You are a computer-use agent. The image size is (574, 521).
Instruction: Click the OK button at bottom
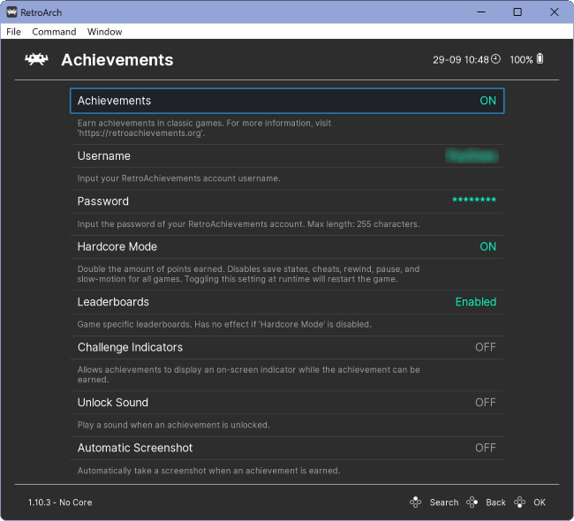tap(540, 502)
